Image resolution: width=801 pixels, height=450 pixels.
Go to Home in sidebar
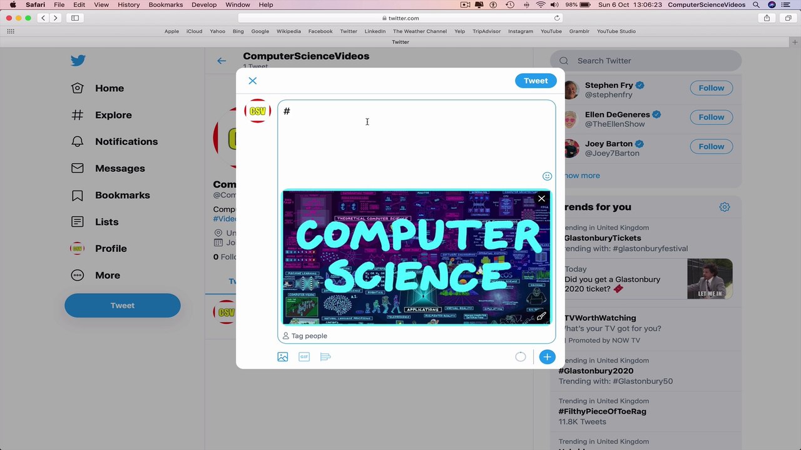(x=98, y=88)
